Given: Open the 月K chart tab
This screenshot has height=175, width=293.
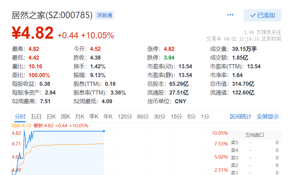Looking at the screenshot, I should (x=79, y=117).
